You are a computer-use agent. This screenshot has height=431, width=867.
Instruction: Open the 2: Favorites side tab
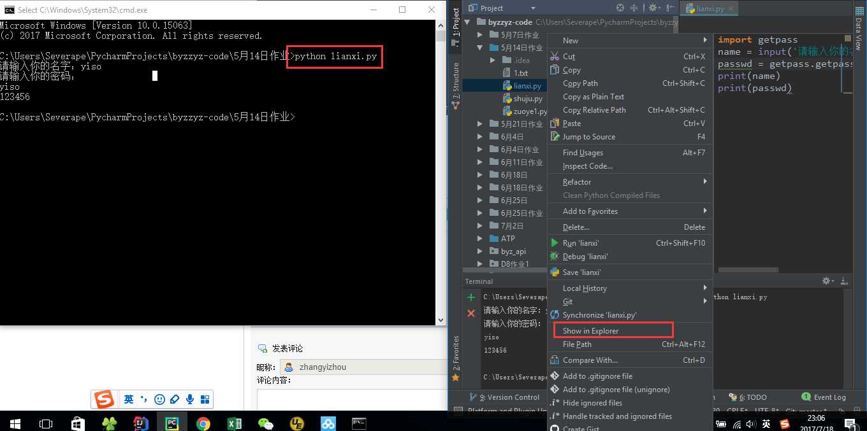tap(456, 358)
